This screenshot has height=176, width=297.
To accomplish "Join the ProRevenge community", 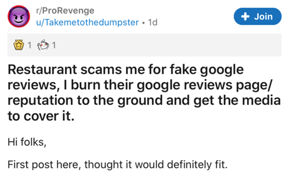I will tap(258, 17).
